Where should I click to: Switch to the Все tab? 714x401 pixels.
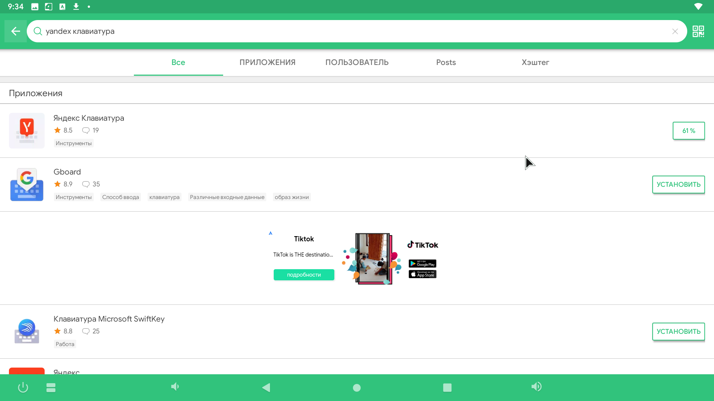178,62
